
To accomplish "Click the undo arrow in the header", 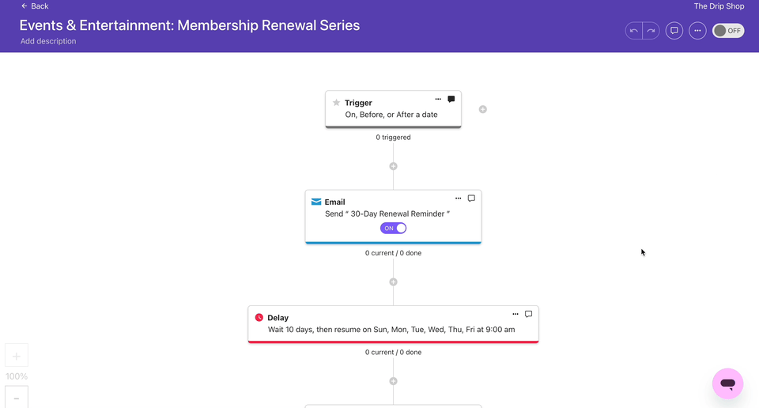I will pos(633,31).
